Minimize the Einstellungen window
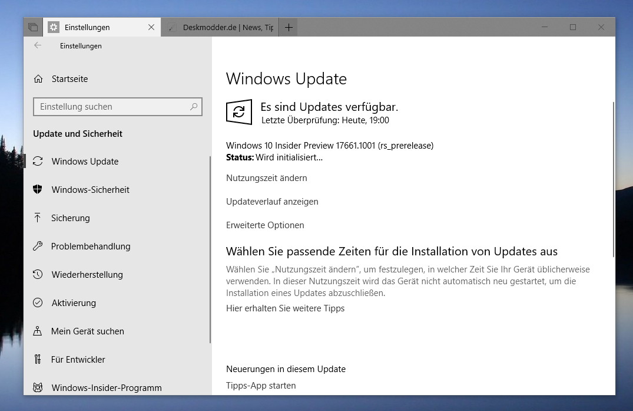Screen dimensions: 633x411 point(545,27)
